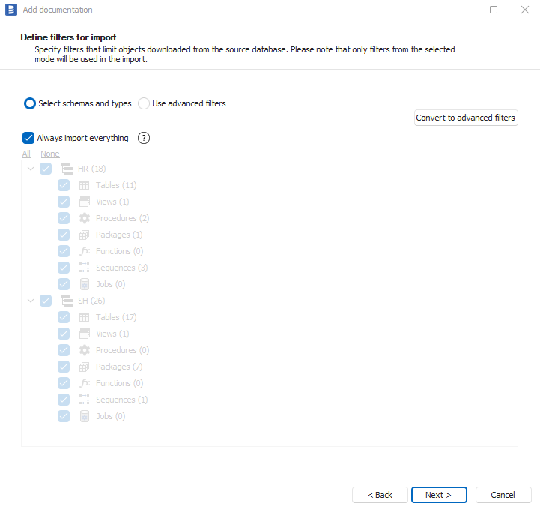
Task: Toggle the HR (18) schema checkbox
Action: pyautogui.click(x=46, y=169)
